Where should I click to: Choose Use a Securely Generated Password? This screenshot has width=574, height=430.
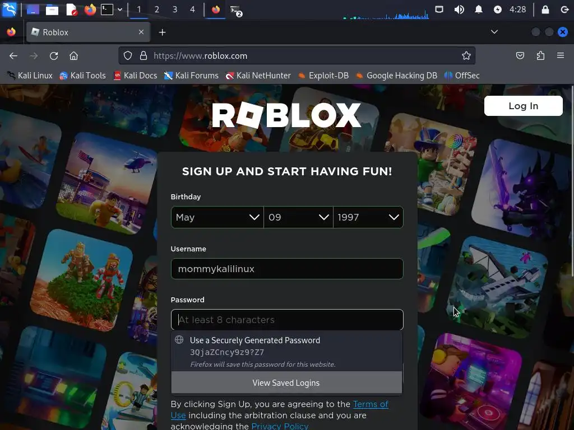pyautogui.click(x=286, y=352)
